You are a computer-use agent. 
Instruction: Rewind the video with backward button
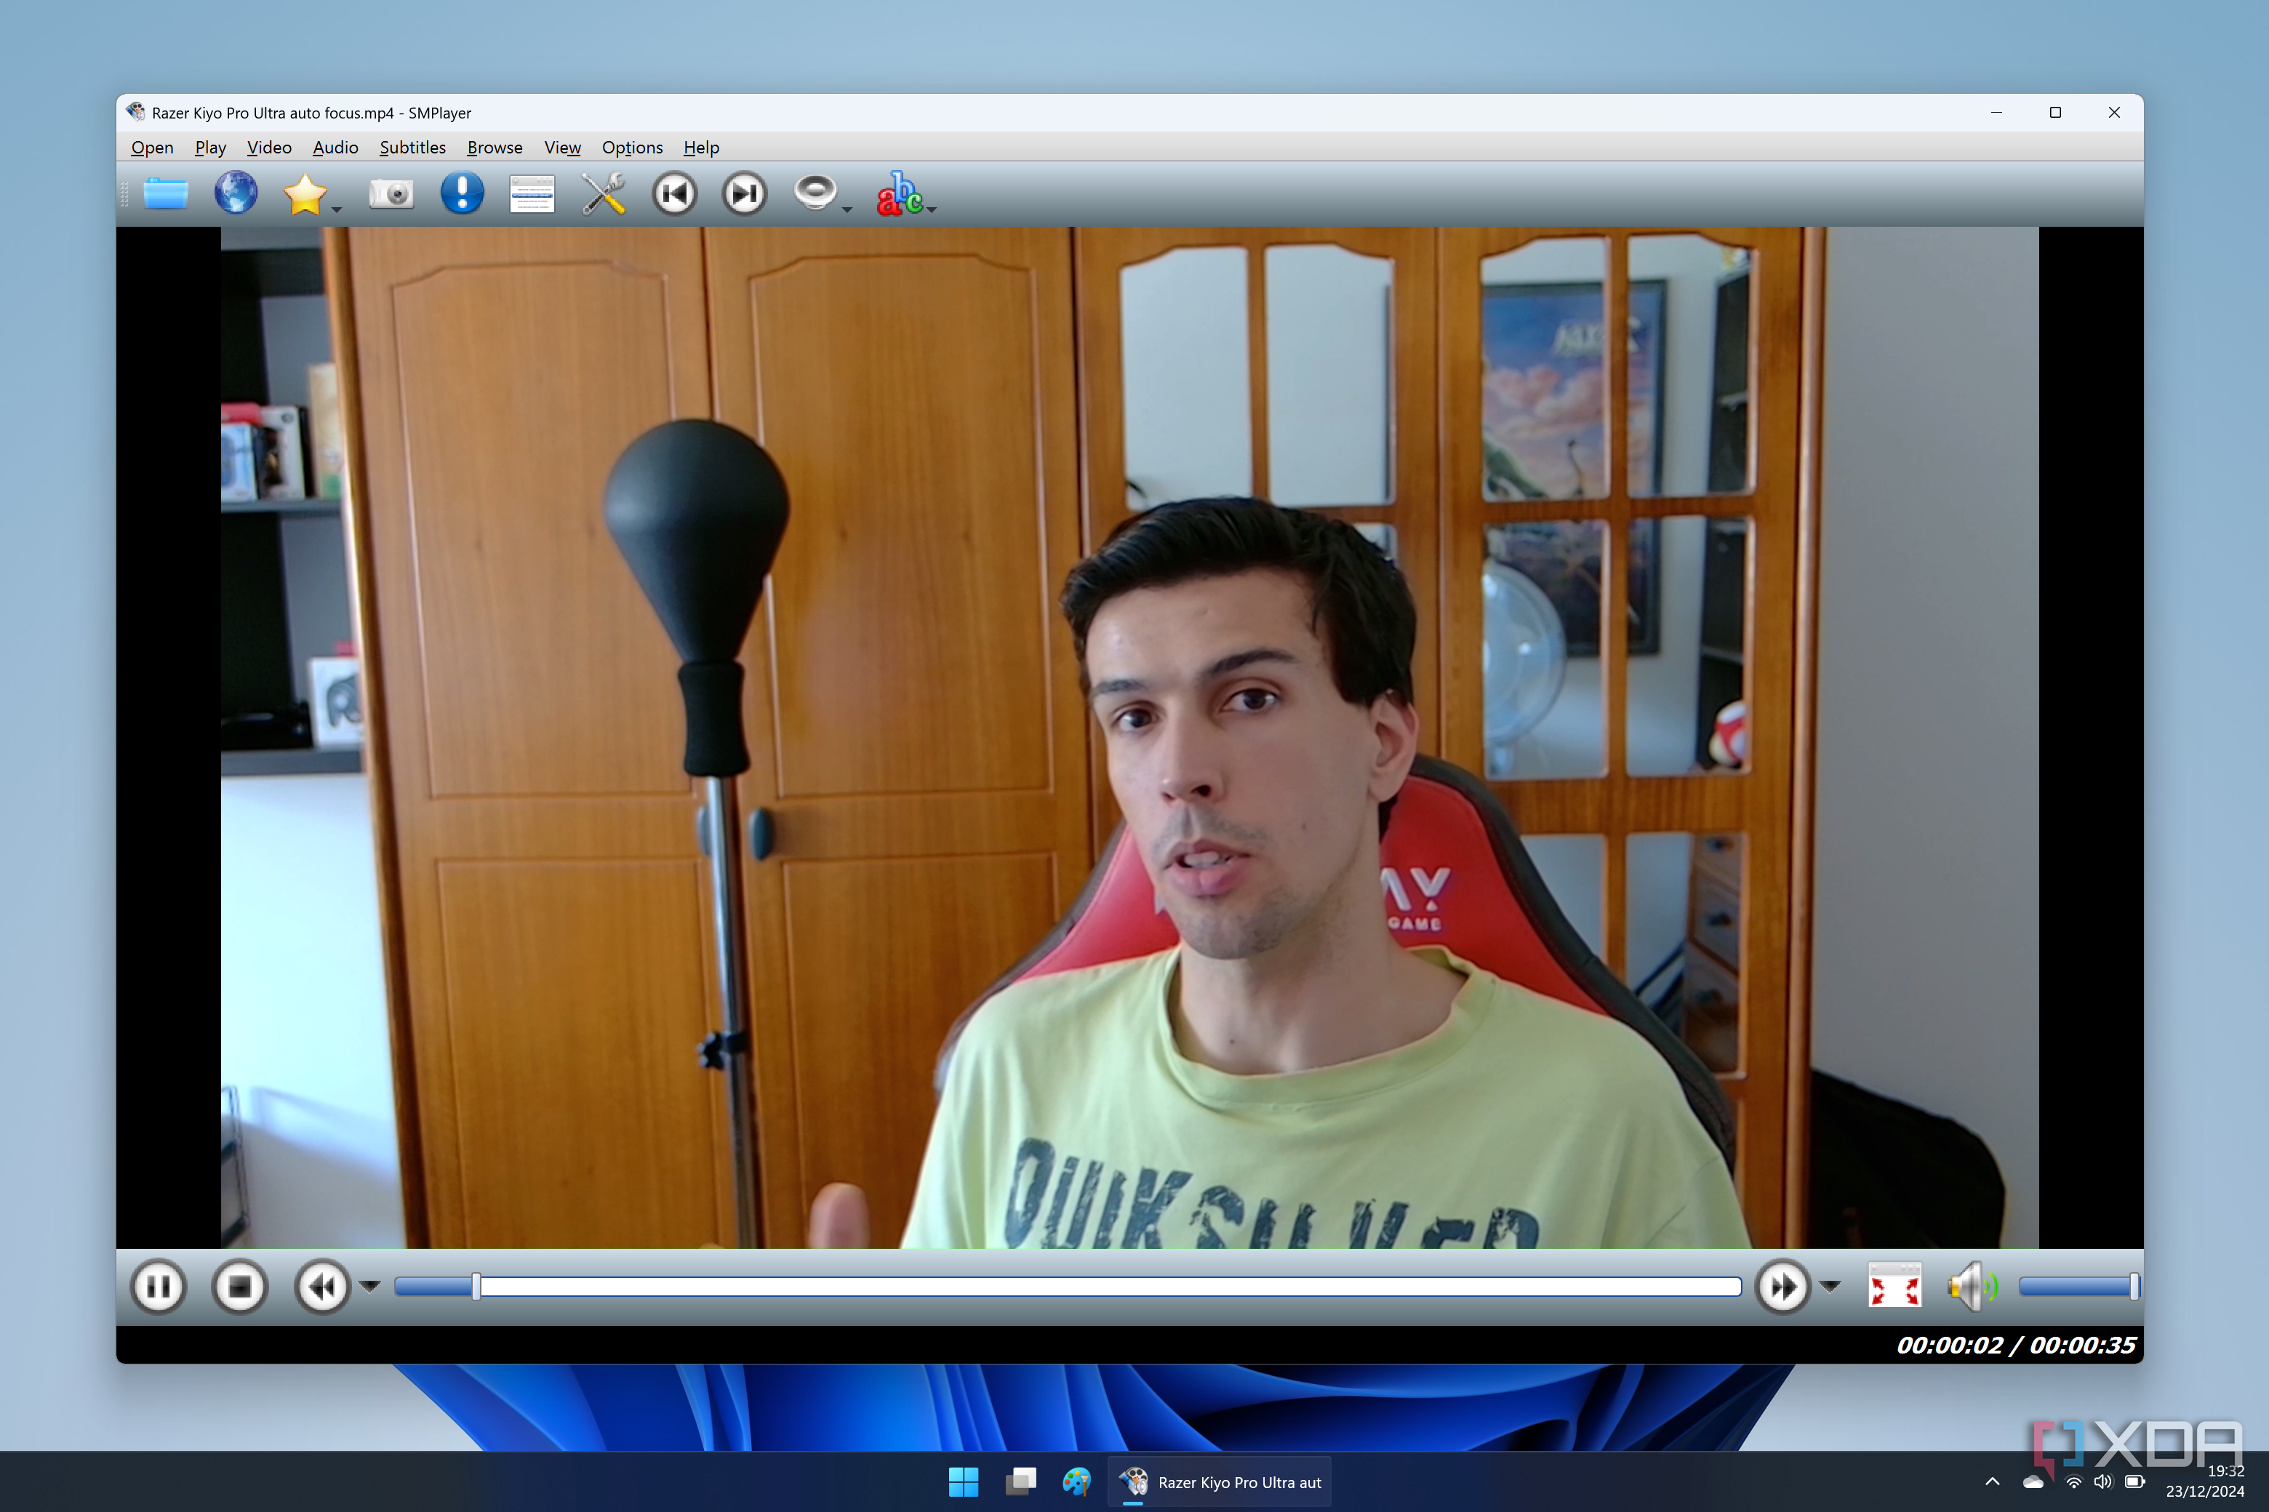coord(321,1287)
